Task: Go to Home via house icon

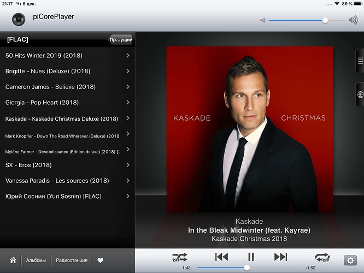Action: [13, 260]
